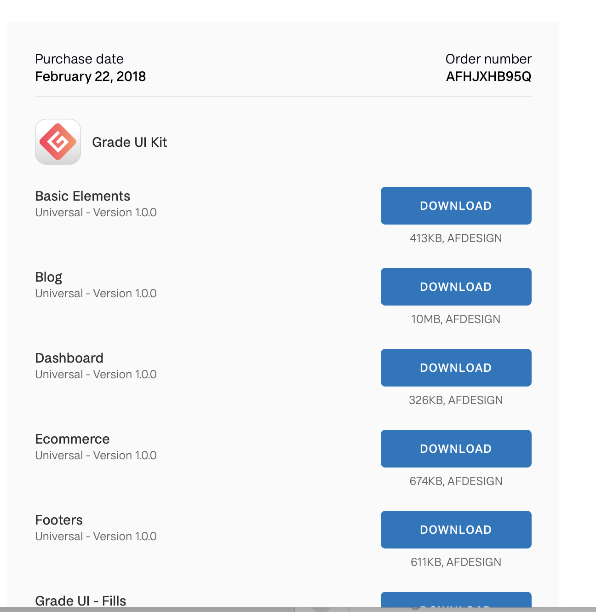Hit the Footers Download button
596x612 pixels.
456,530
